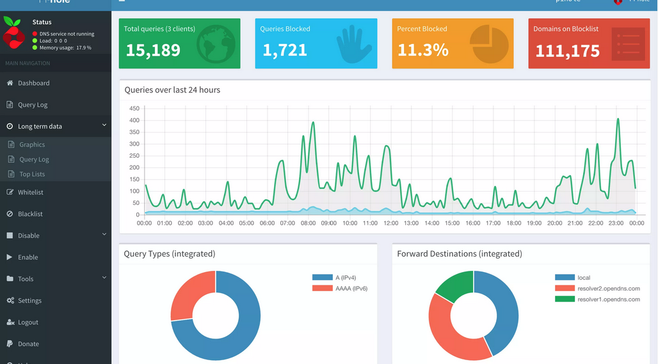Screen dimensions: 658x364
Task: Click the Dashboard home icon
Action: [x=10, y=83]
